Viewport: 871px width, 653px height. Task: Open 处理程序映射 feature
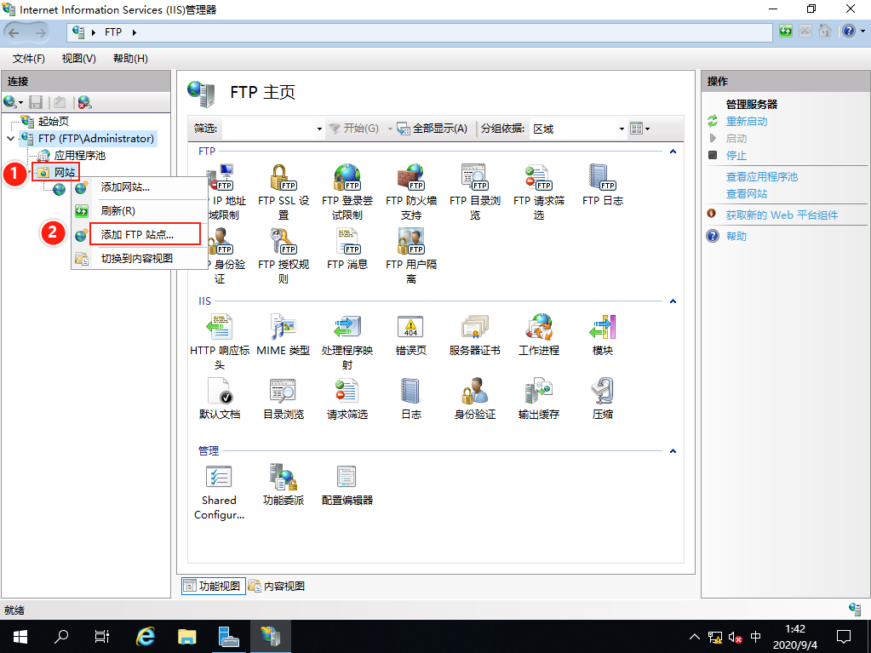[x=347, y=341]
